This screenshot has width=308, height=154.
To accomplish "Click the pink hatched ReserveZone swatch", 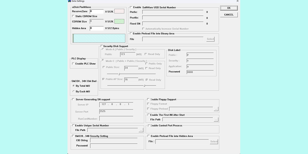I will (x=119, y=11).
